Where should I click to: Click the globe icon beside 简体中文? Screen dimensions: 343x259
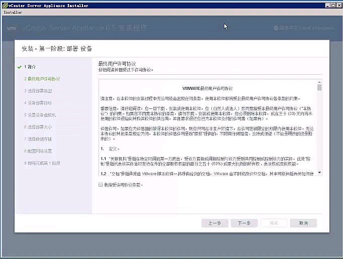(x=276, y=28)
